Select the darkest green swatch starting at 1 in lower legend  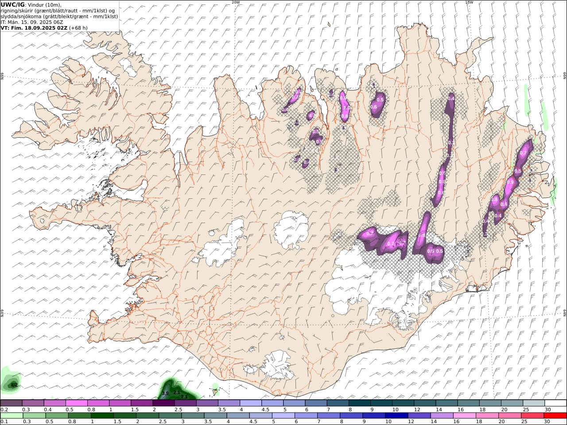tap(102, 415)
